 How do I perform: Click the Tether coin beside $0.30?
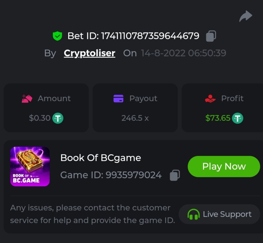(x=58, y=118)
